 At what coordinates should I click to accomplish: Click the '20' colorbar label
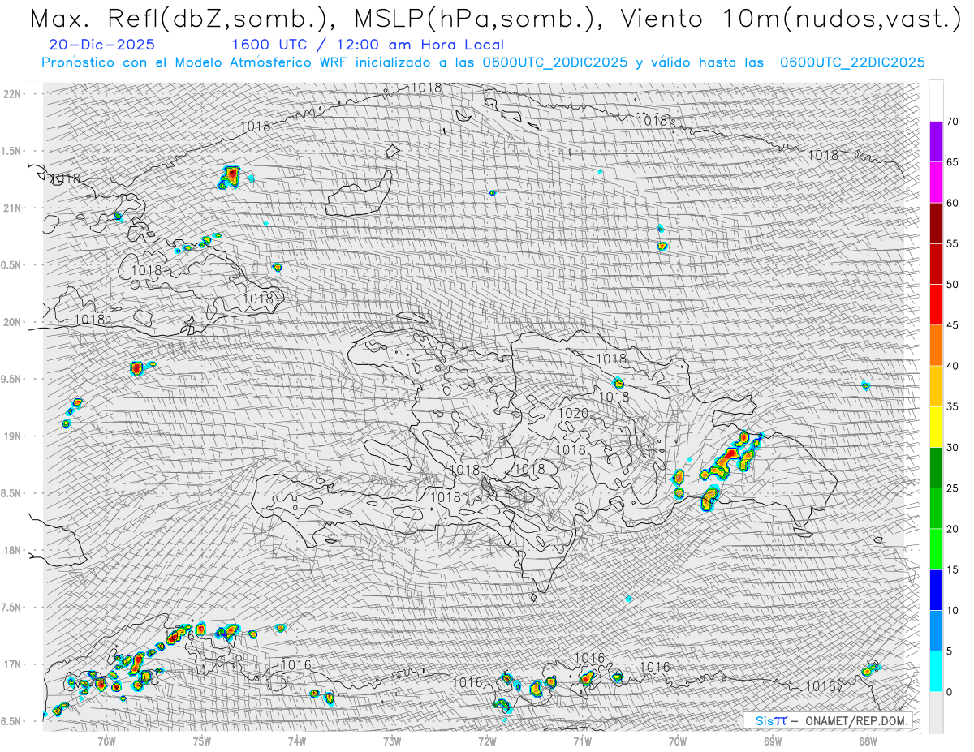click(952, 529)
